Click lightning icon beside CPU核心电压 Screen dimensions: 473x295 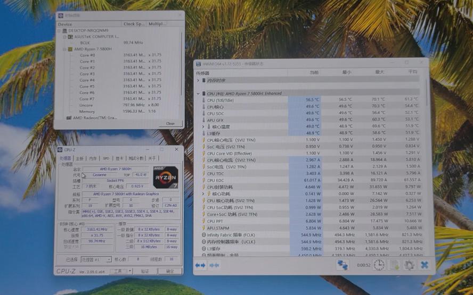point(204,140)
